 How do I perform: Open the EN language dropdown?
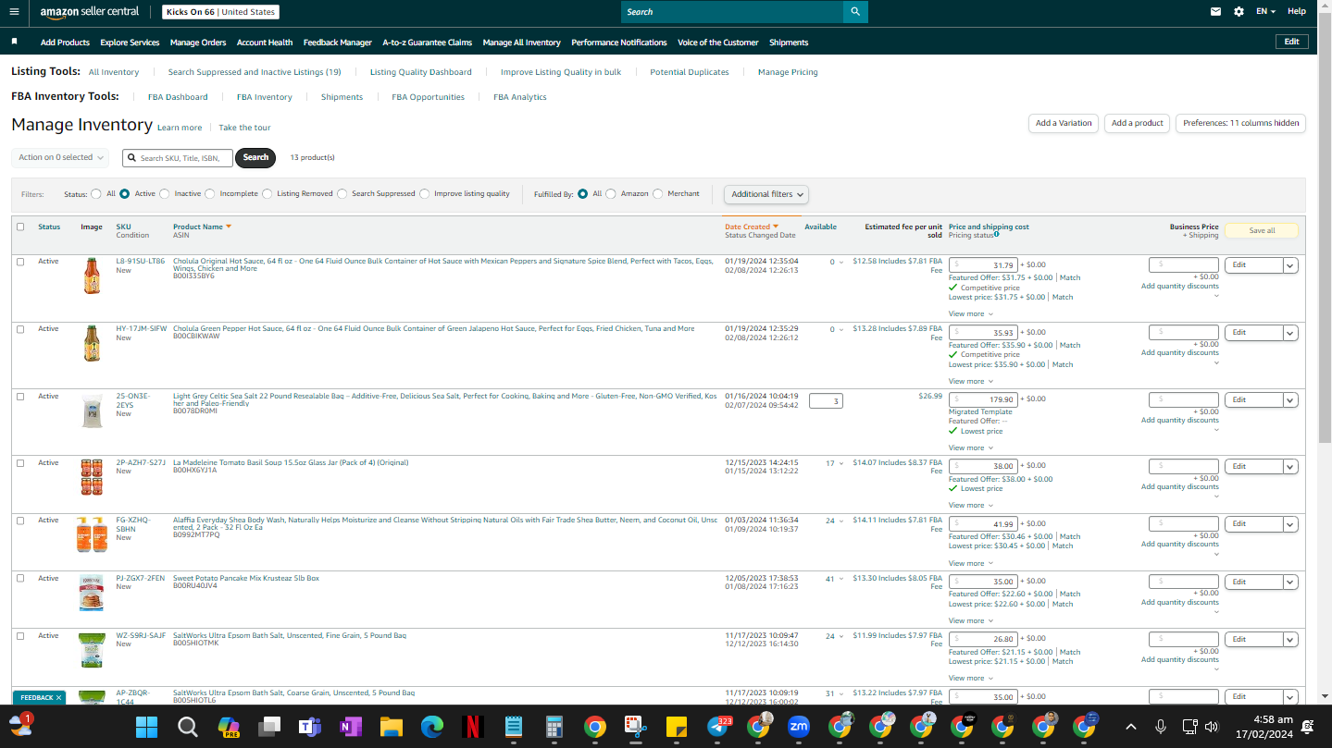(1265, 12)
